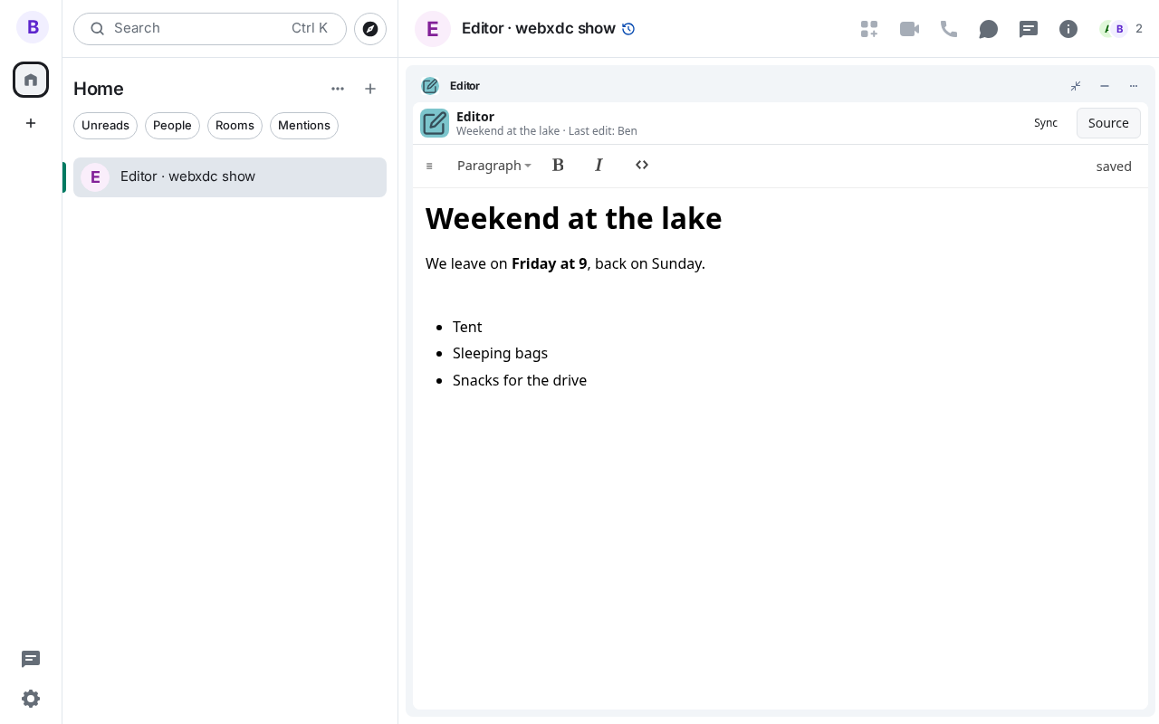Switch to Source view
1159x724 pixels.
coord(1108,123)
